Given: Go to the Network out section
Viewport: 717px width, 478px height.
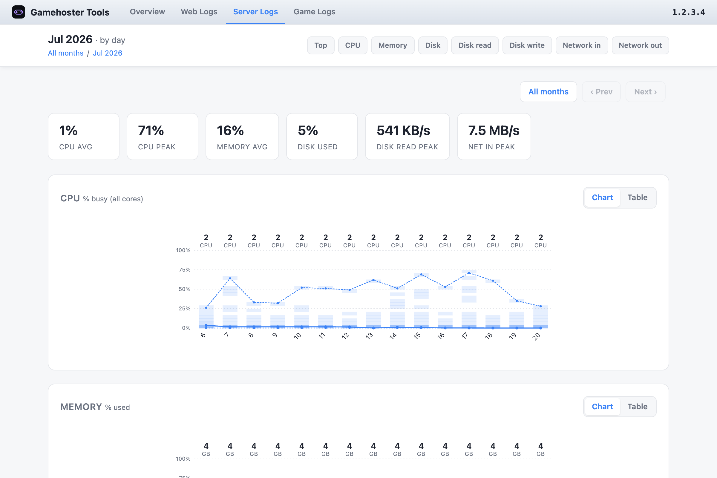Looking at the screenshot, I should pos(640,45).
